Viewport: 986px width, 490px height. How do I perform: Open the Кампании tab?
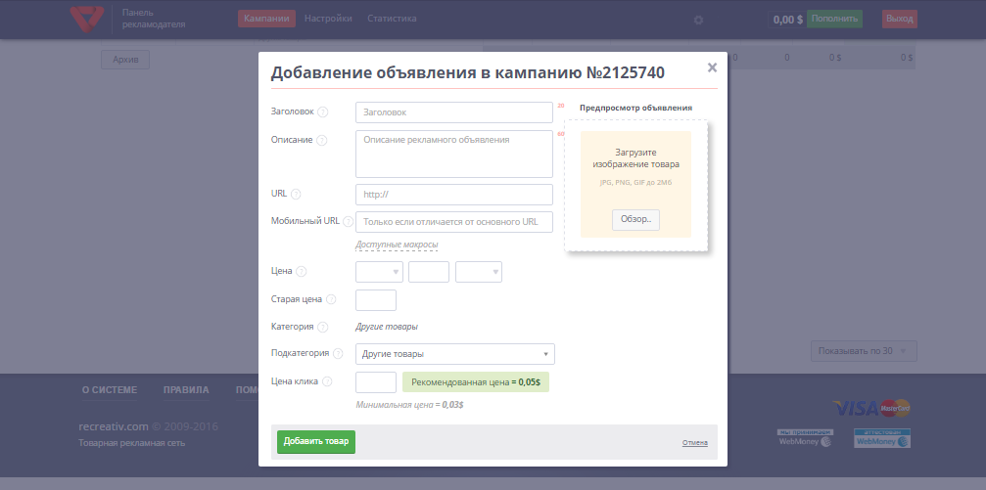pos(266,19)
